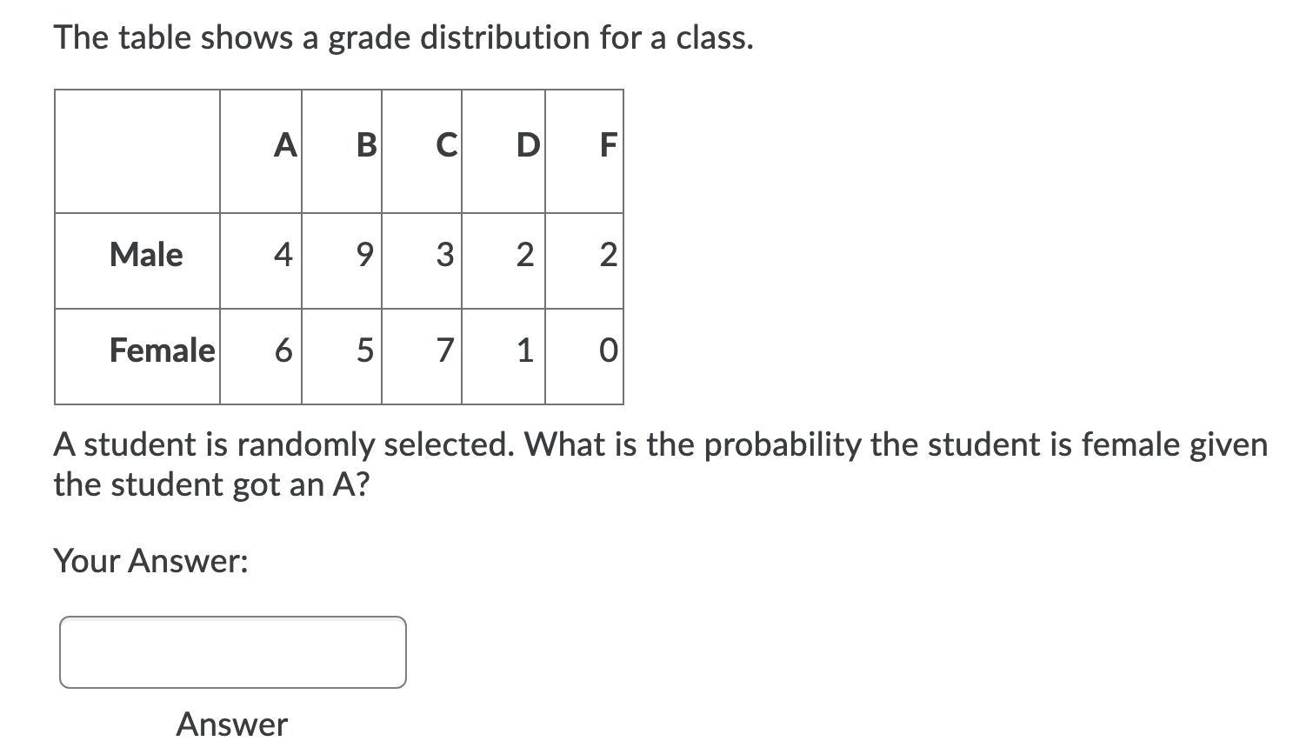The height and width of the screenshot is (741, 1313).
Task: Click the Answer label below the box
Action: coord(232,724)
